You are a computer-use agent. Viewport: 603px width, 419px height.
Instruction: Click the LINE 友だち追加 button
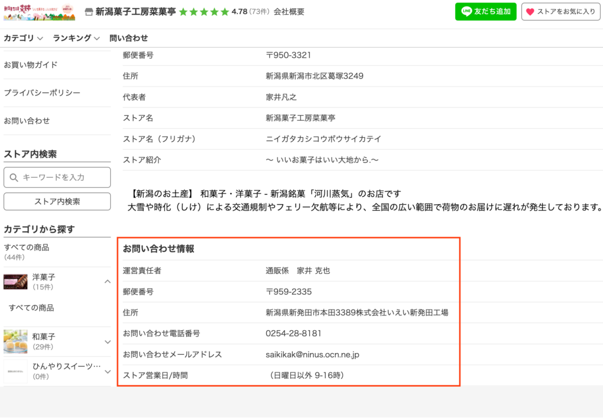(485, 12)
